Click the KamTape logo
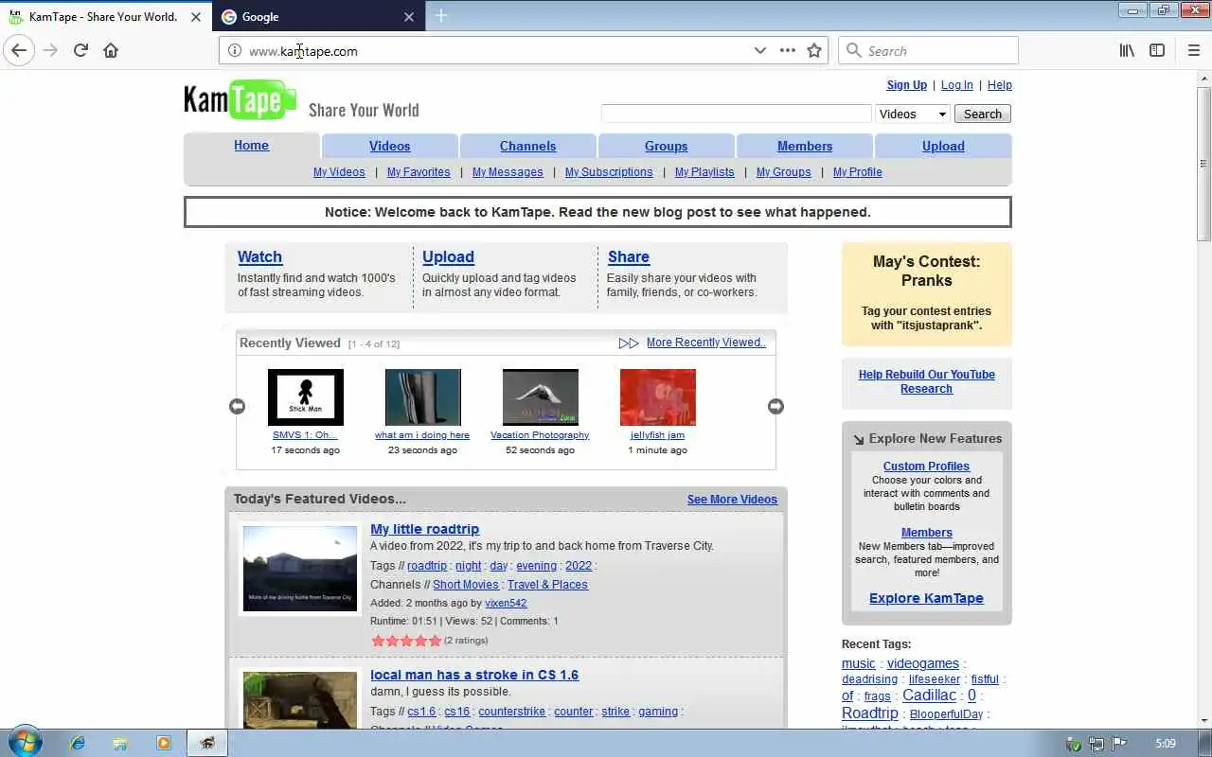 point(241,100)
